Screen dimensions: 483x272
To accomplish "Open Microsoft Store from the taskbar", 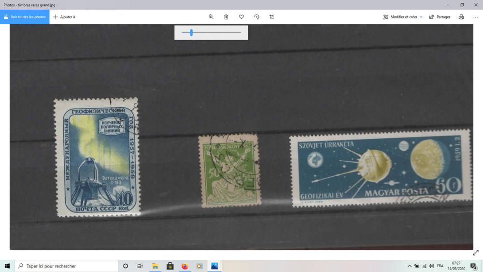I will pyautogui.click(x=170, y=266).
